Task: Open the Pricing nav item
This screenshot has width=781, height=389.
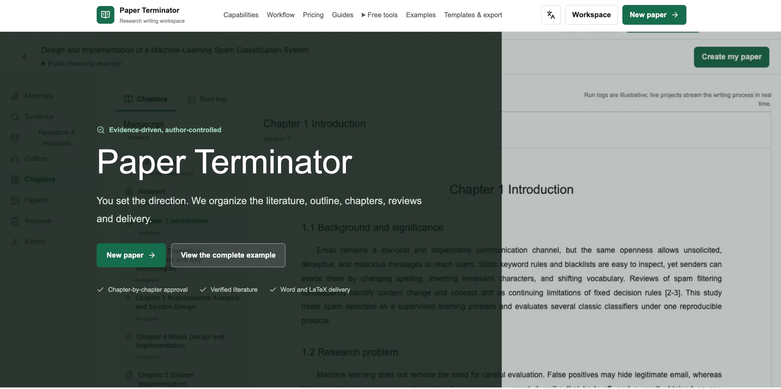Action: [313, 15]
